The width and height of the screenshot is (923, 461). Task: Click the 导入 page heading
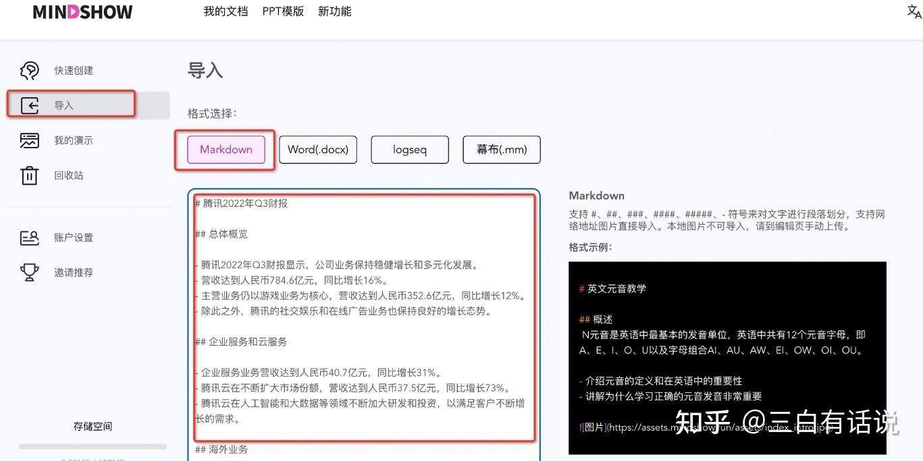(204, 70)
